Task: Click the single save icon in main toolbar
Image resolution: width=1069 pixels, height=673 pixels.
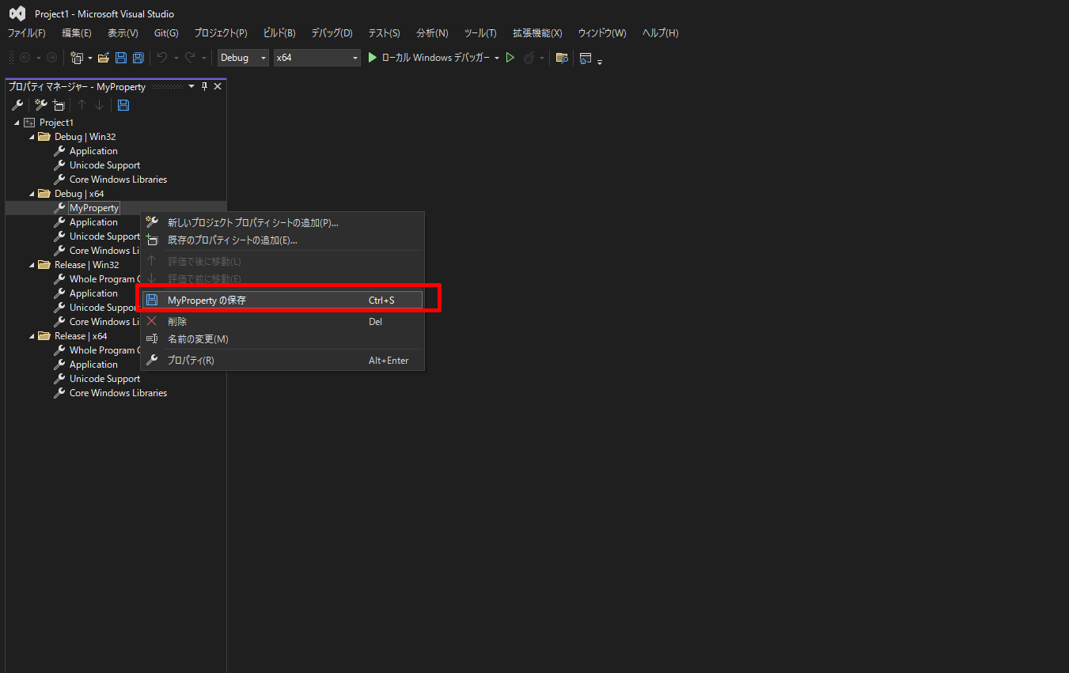Action: 121,58
